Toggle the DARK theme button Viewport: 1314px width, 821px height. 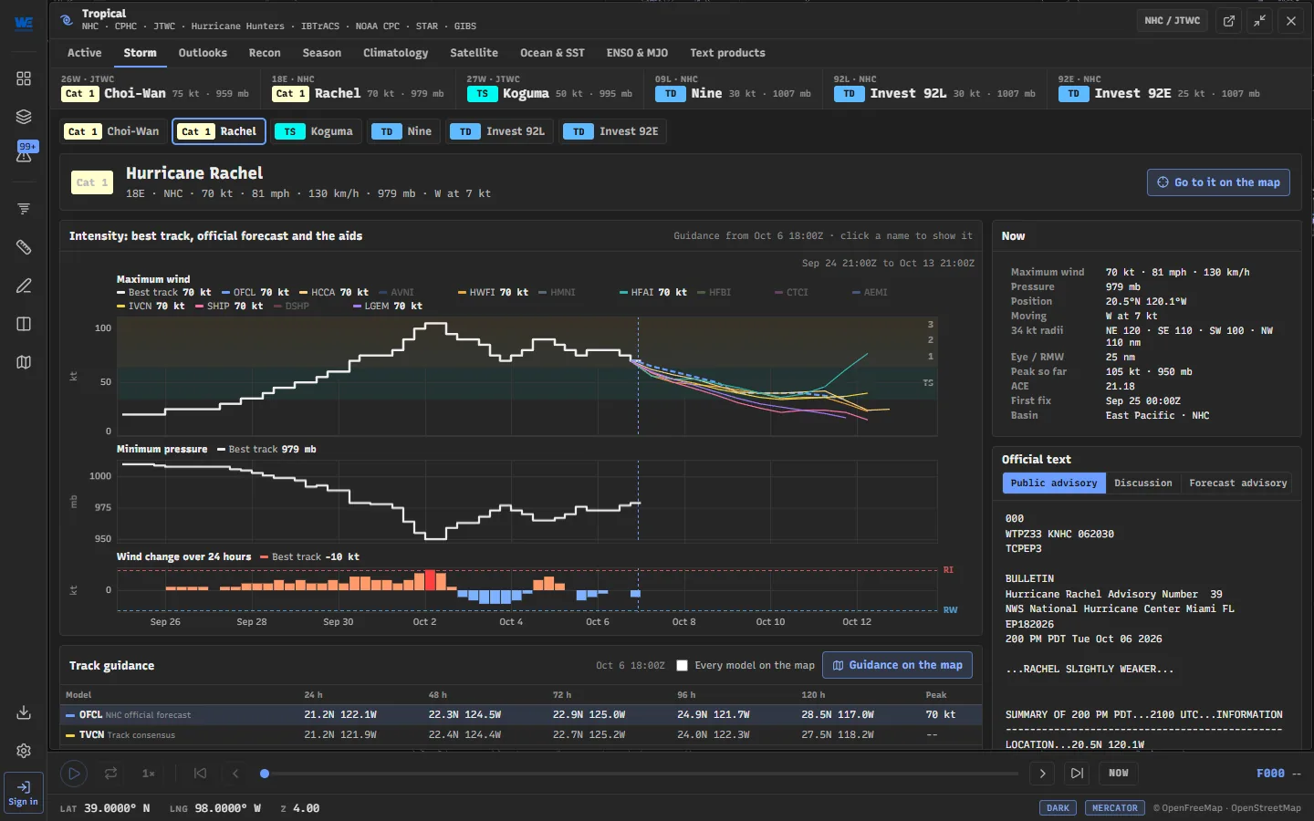1058,808
